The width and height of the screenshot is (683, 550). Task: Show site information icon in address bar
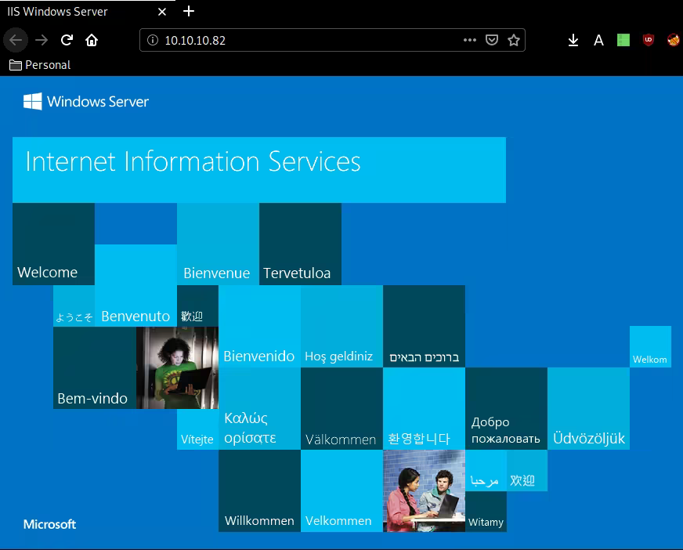pos(153,40)
